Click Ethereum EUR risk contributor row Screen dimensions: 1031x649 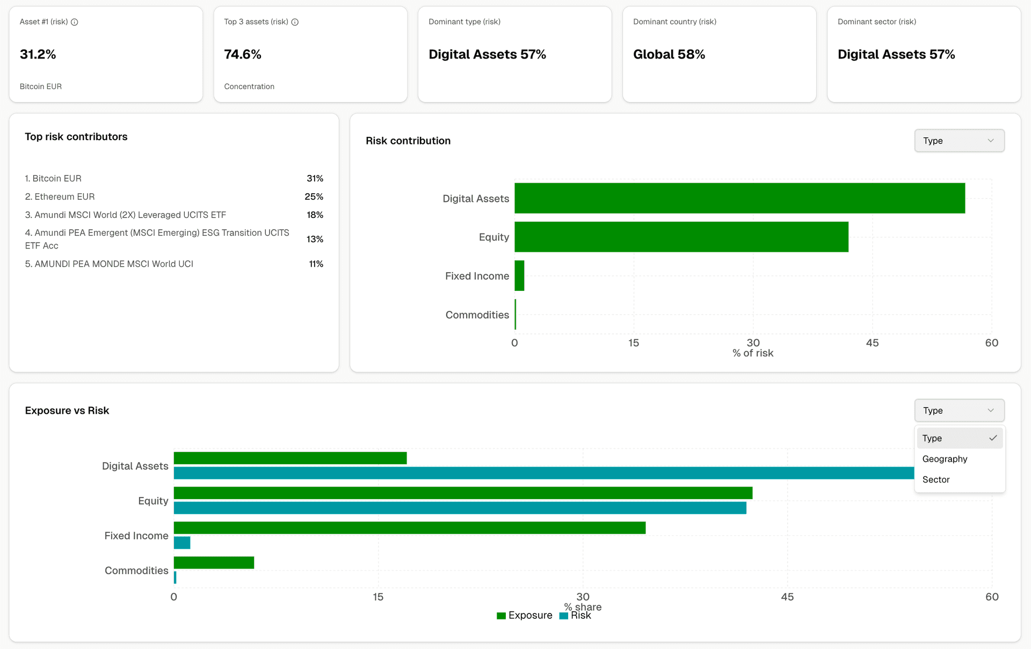(64, 196)
